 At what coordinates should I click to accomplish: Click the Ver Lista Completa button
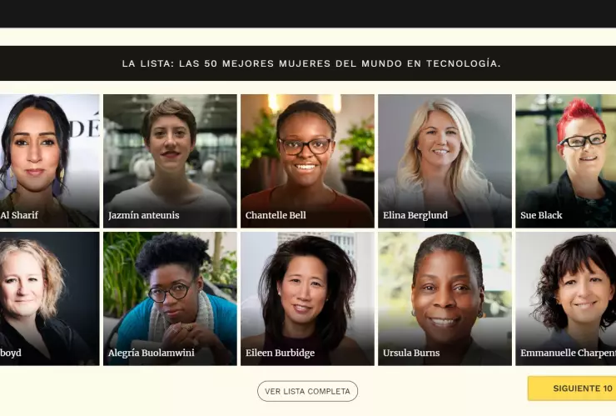pos(308,391)
